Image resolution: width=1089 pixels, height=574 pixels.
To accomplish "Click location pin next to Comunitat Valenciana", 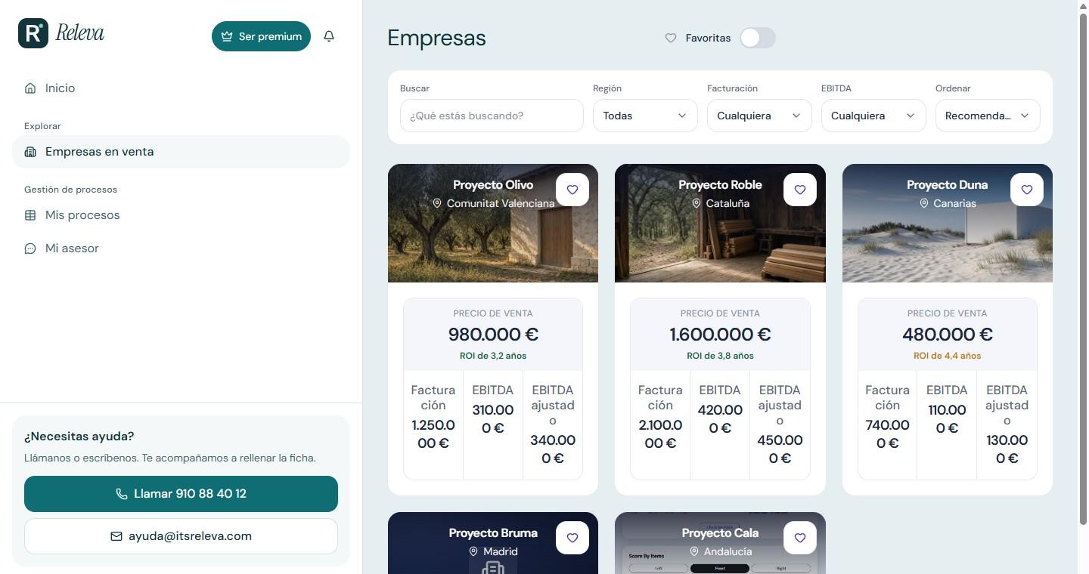I will pos(437,203).
